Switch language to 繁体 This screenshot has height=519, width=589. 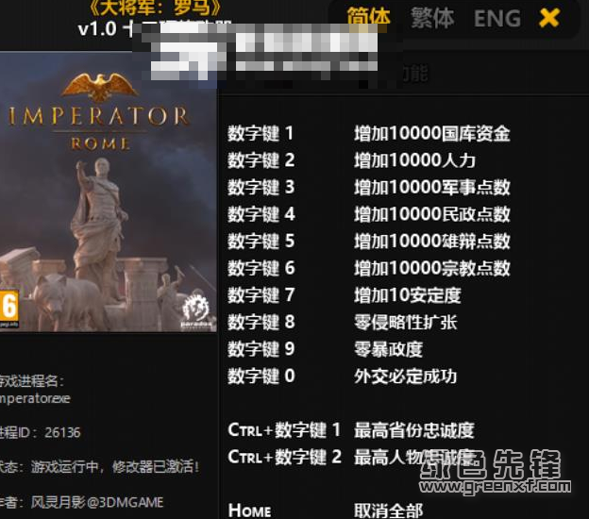(x=432, y=18)
